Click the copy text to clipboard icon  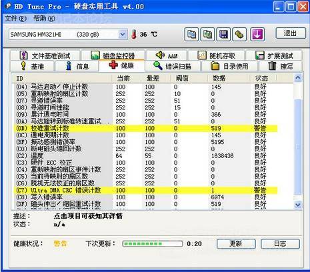tap(191, 35)
